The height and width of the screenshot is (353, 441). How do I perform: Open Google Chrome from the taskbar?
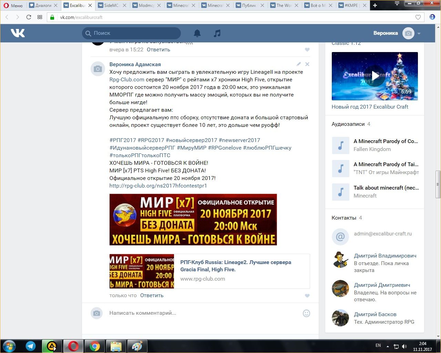[x=95, y=346]
